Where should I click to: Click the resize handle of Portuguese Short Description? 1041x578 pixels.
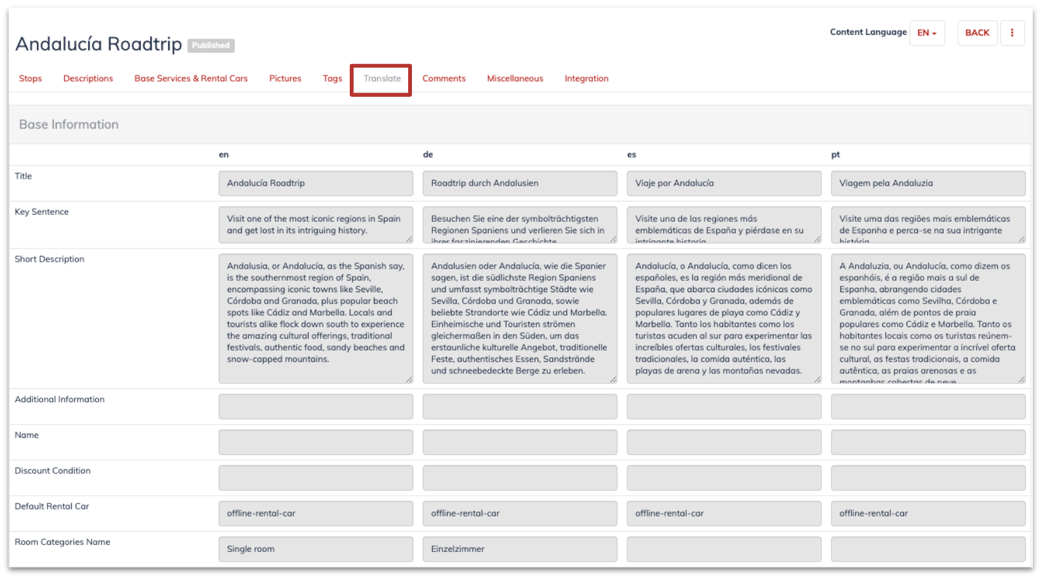(x=1021, y=380)
